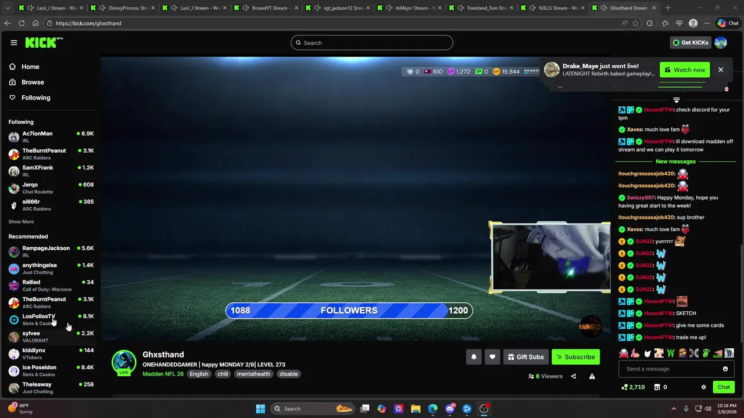Open si666r ARC Raiders channel
744x418 pixels.
51,205
